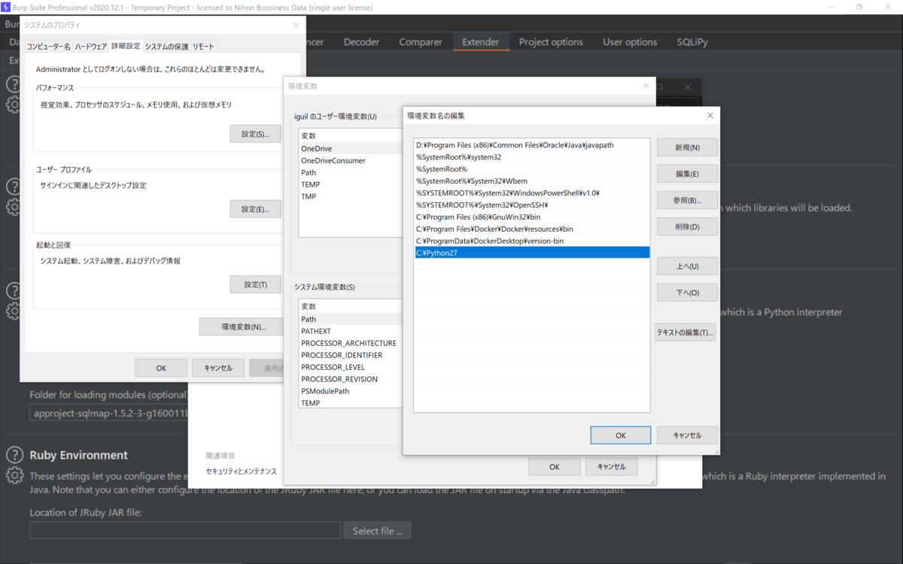Click the gear icon under Ruby Environment help
Viewport: 903px width, 564px height.
tap(14, 475)
